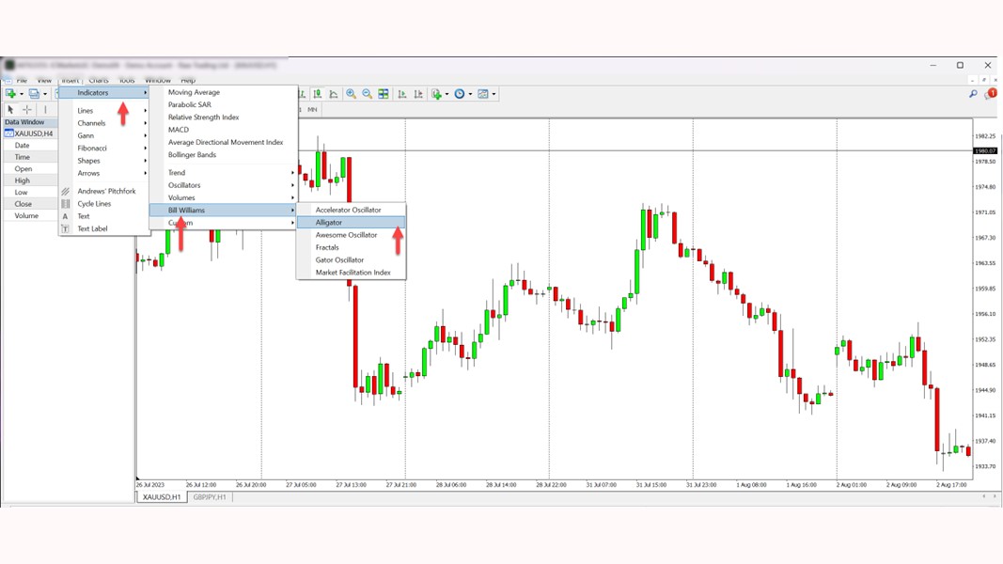Choose the Text Label menu entry
1003x564 pixels.
coord(104,228)
